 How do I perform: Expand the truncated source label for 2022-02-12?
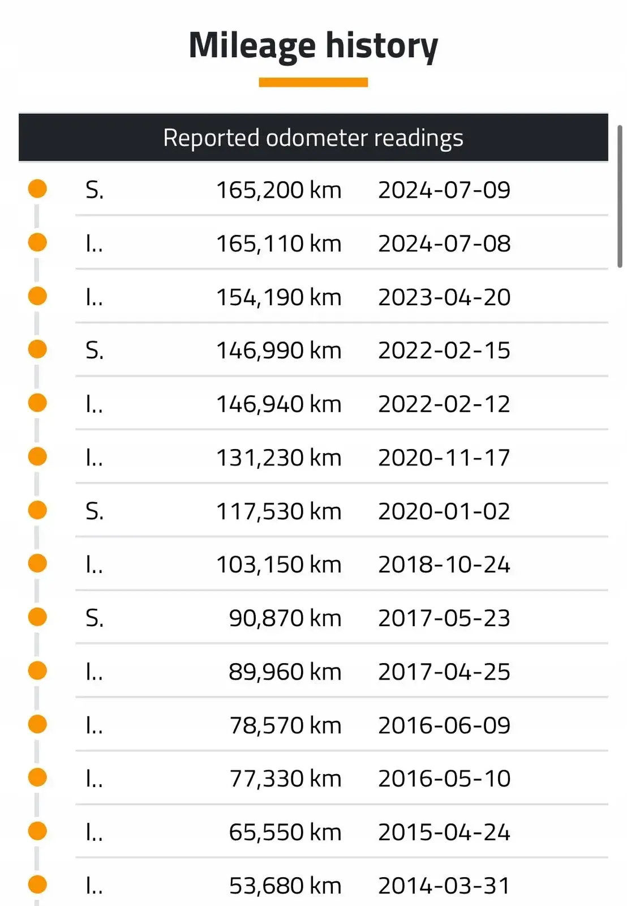94,404
